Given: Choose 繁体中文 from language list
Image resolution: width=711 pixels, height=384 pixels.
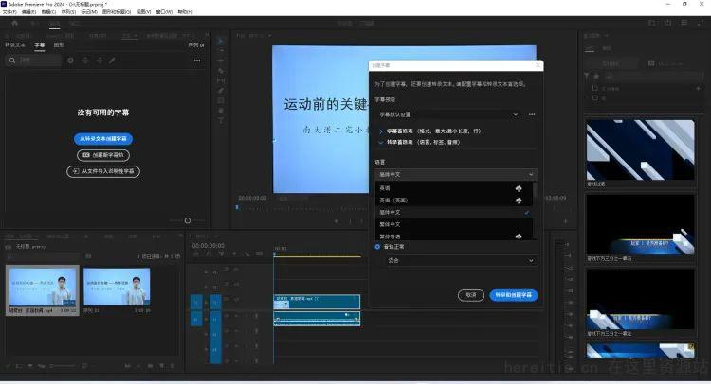Looking at the screenshot, I should pos(454,224).
